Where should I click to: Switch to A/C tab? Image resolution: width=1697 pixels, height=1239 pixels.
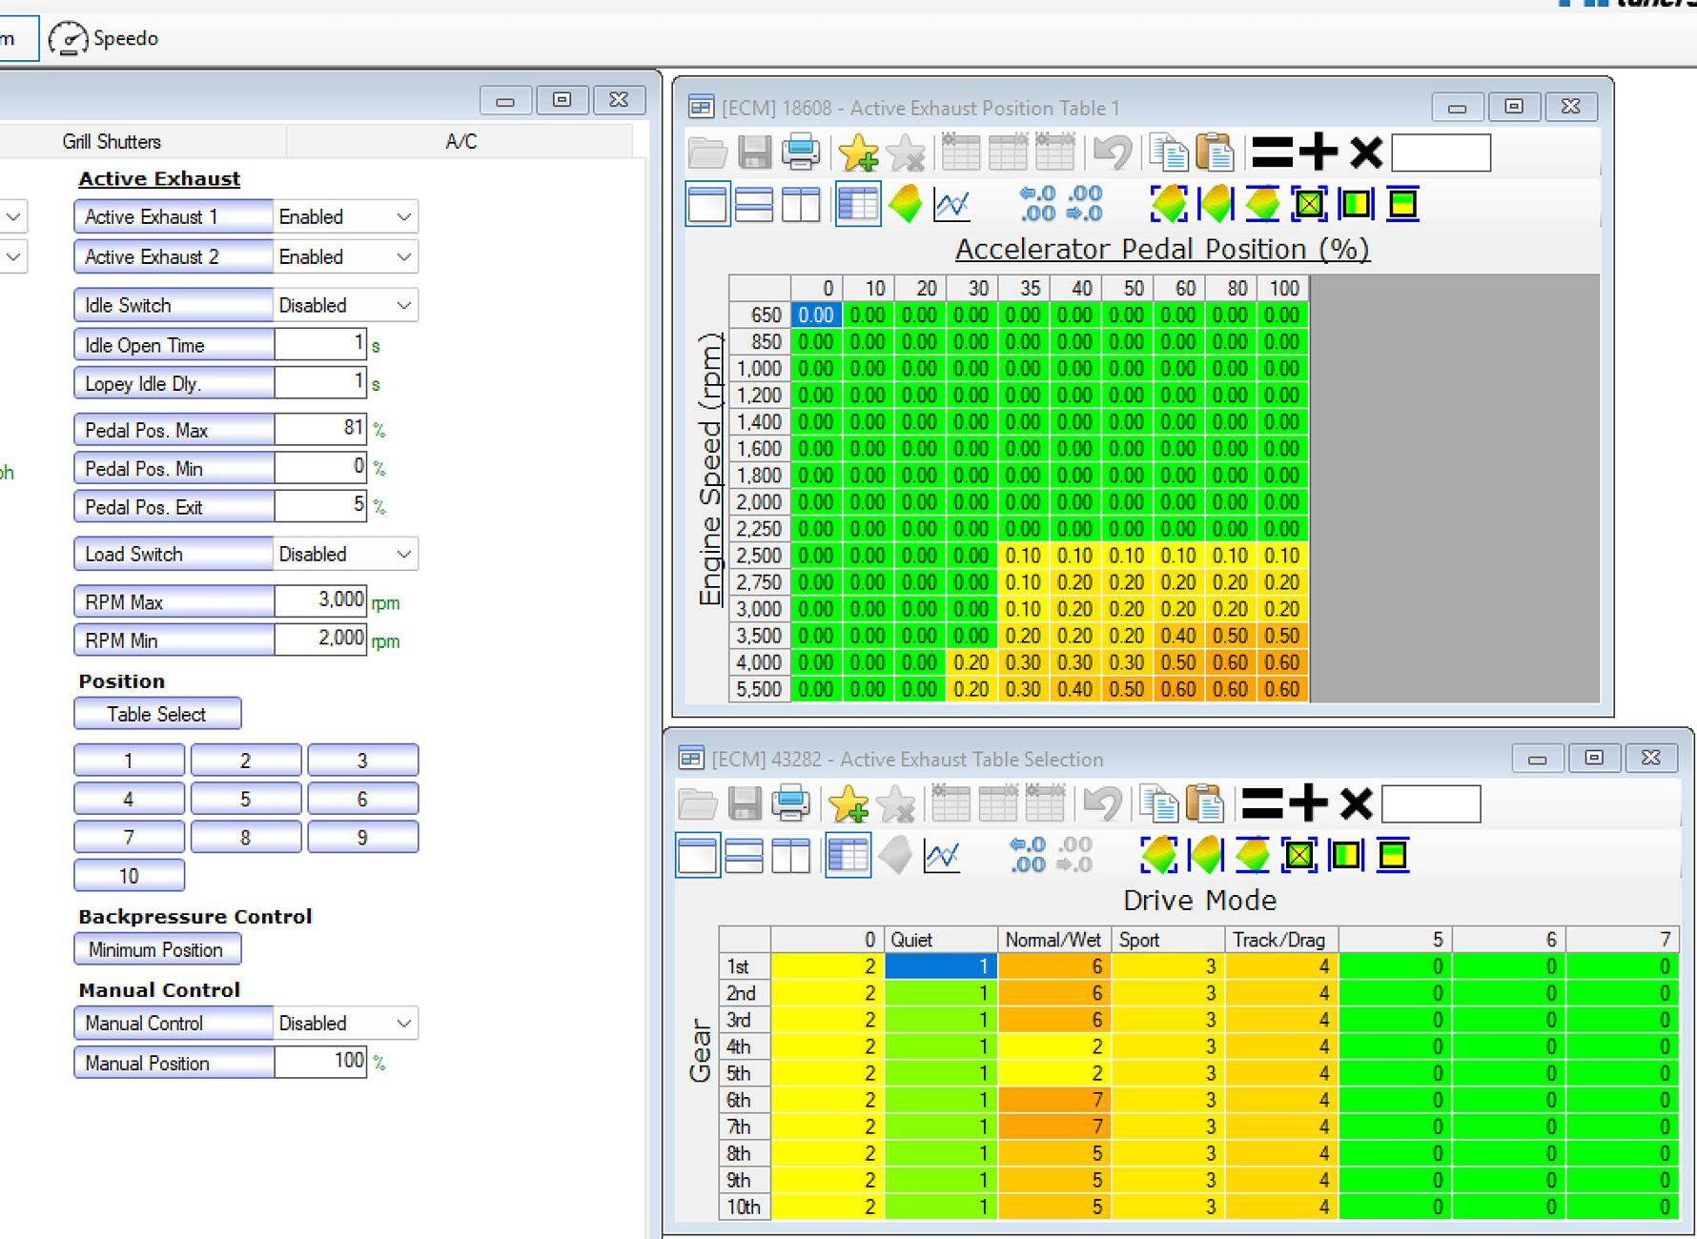coord(460,142)
